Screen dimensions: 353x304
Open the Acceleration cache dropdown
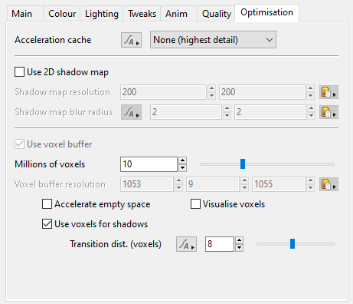click(213, 40)
